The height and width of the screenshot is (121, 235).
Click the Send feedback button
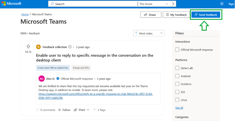(206, 15)
